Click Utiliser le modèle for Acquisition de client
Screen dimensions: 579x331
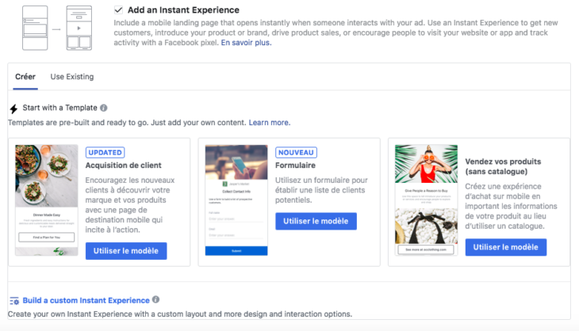(x=126, y=251)
